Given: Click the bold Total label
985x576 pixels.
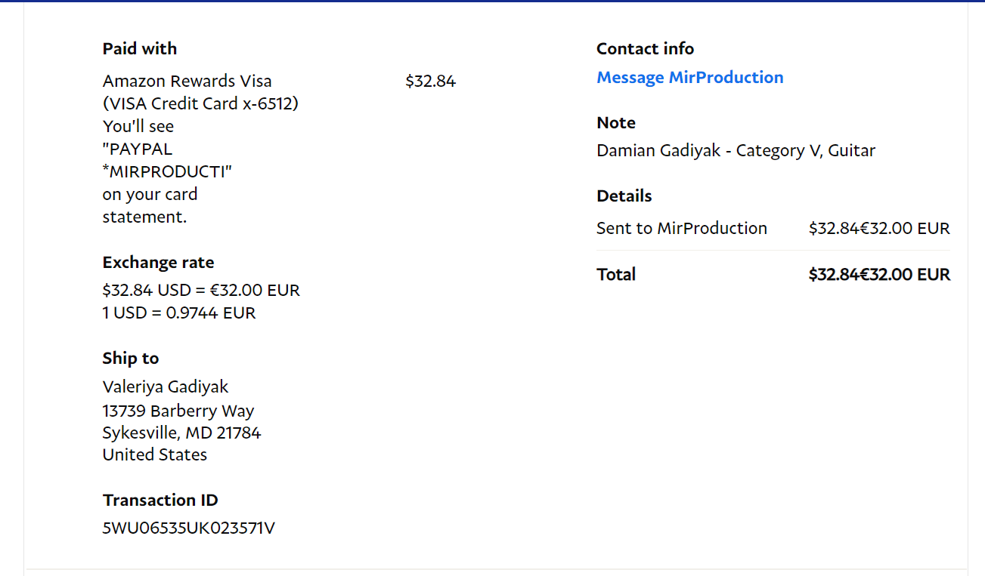Looking at the screenshot, I should 616,275.
